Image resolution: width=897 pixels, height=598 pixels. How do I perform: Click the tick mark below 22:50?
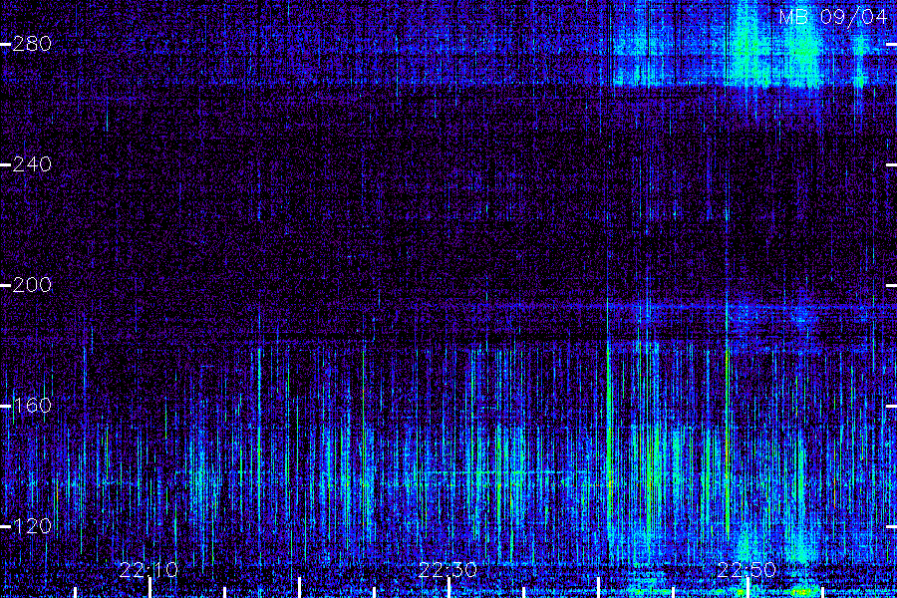pos(747,588)
